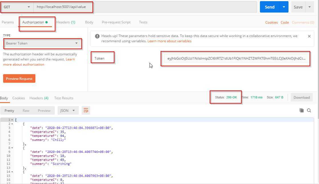Click the 200 OK status text
Screen dimensions: 319x184
point(231,97)
